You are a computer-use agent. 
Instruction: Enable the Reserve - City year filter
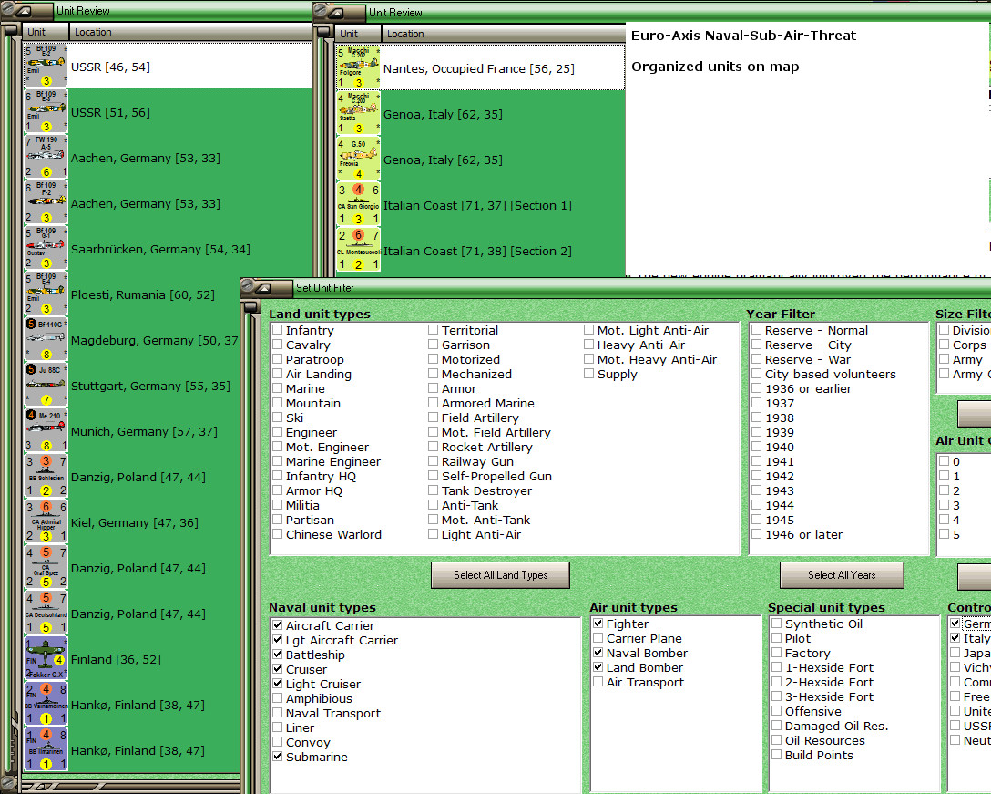(x=756, y=345)
